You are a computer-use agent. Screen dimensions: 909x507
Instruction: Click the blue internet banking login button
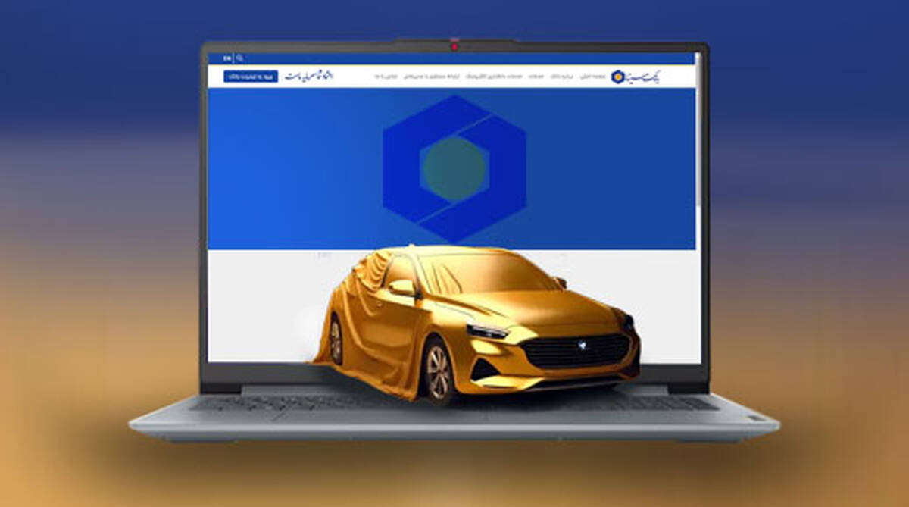point(251,77)
